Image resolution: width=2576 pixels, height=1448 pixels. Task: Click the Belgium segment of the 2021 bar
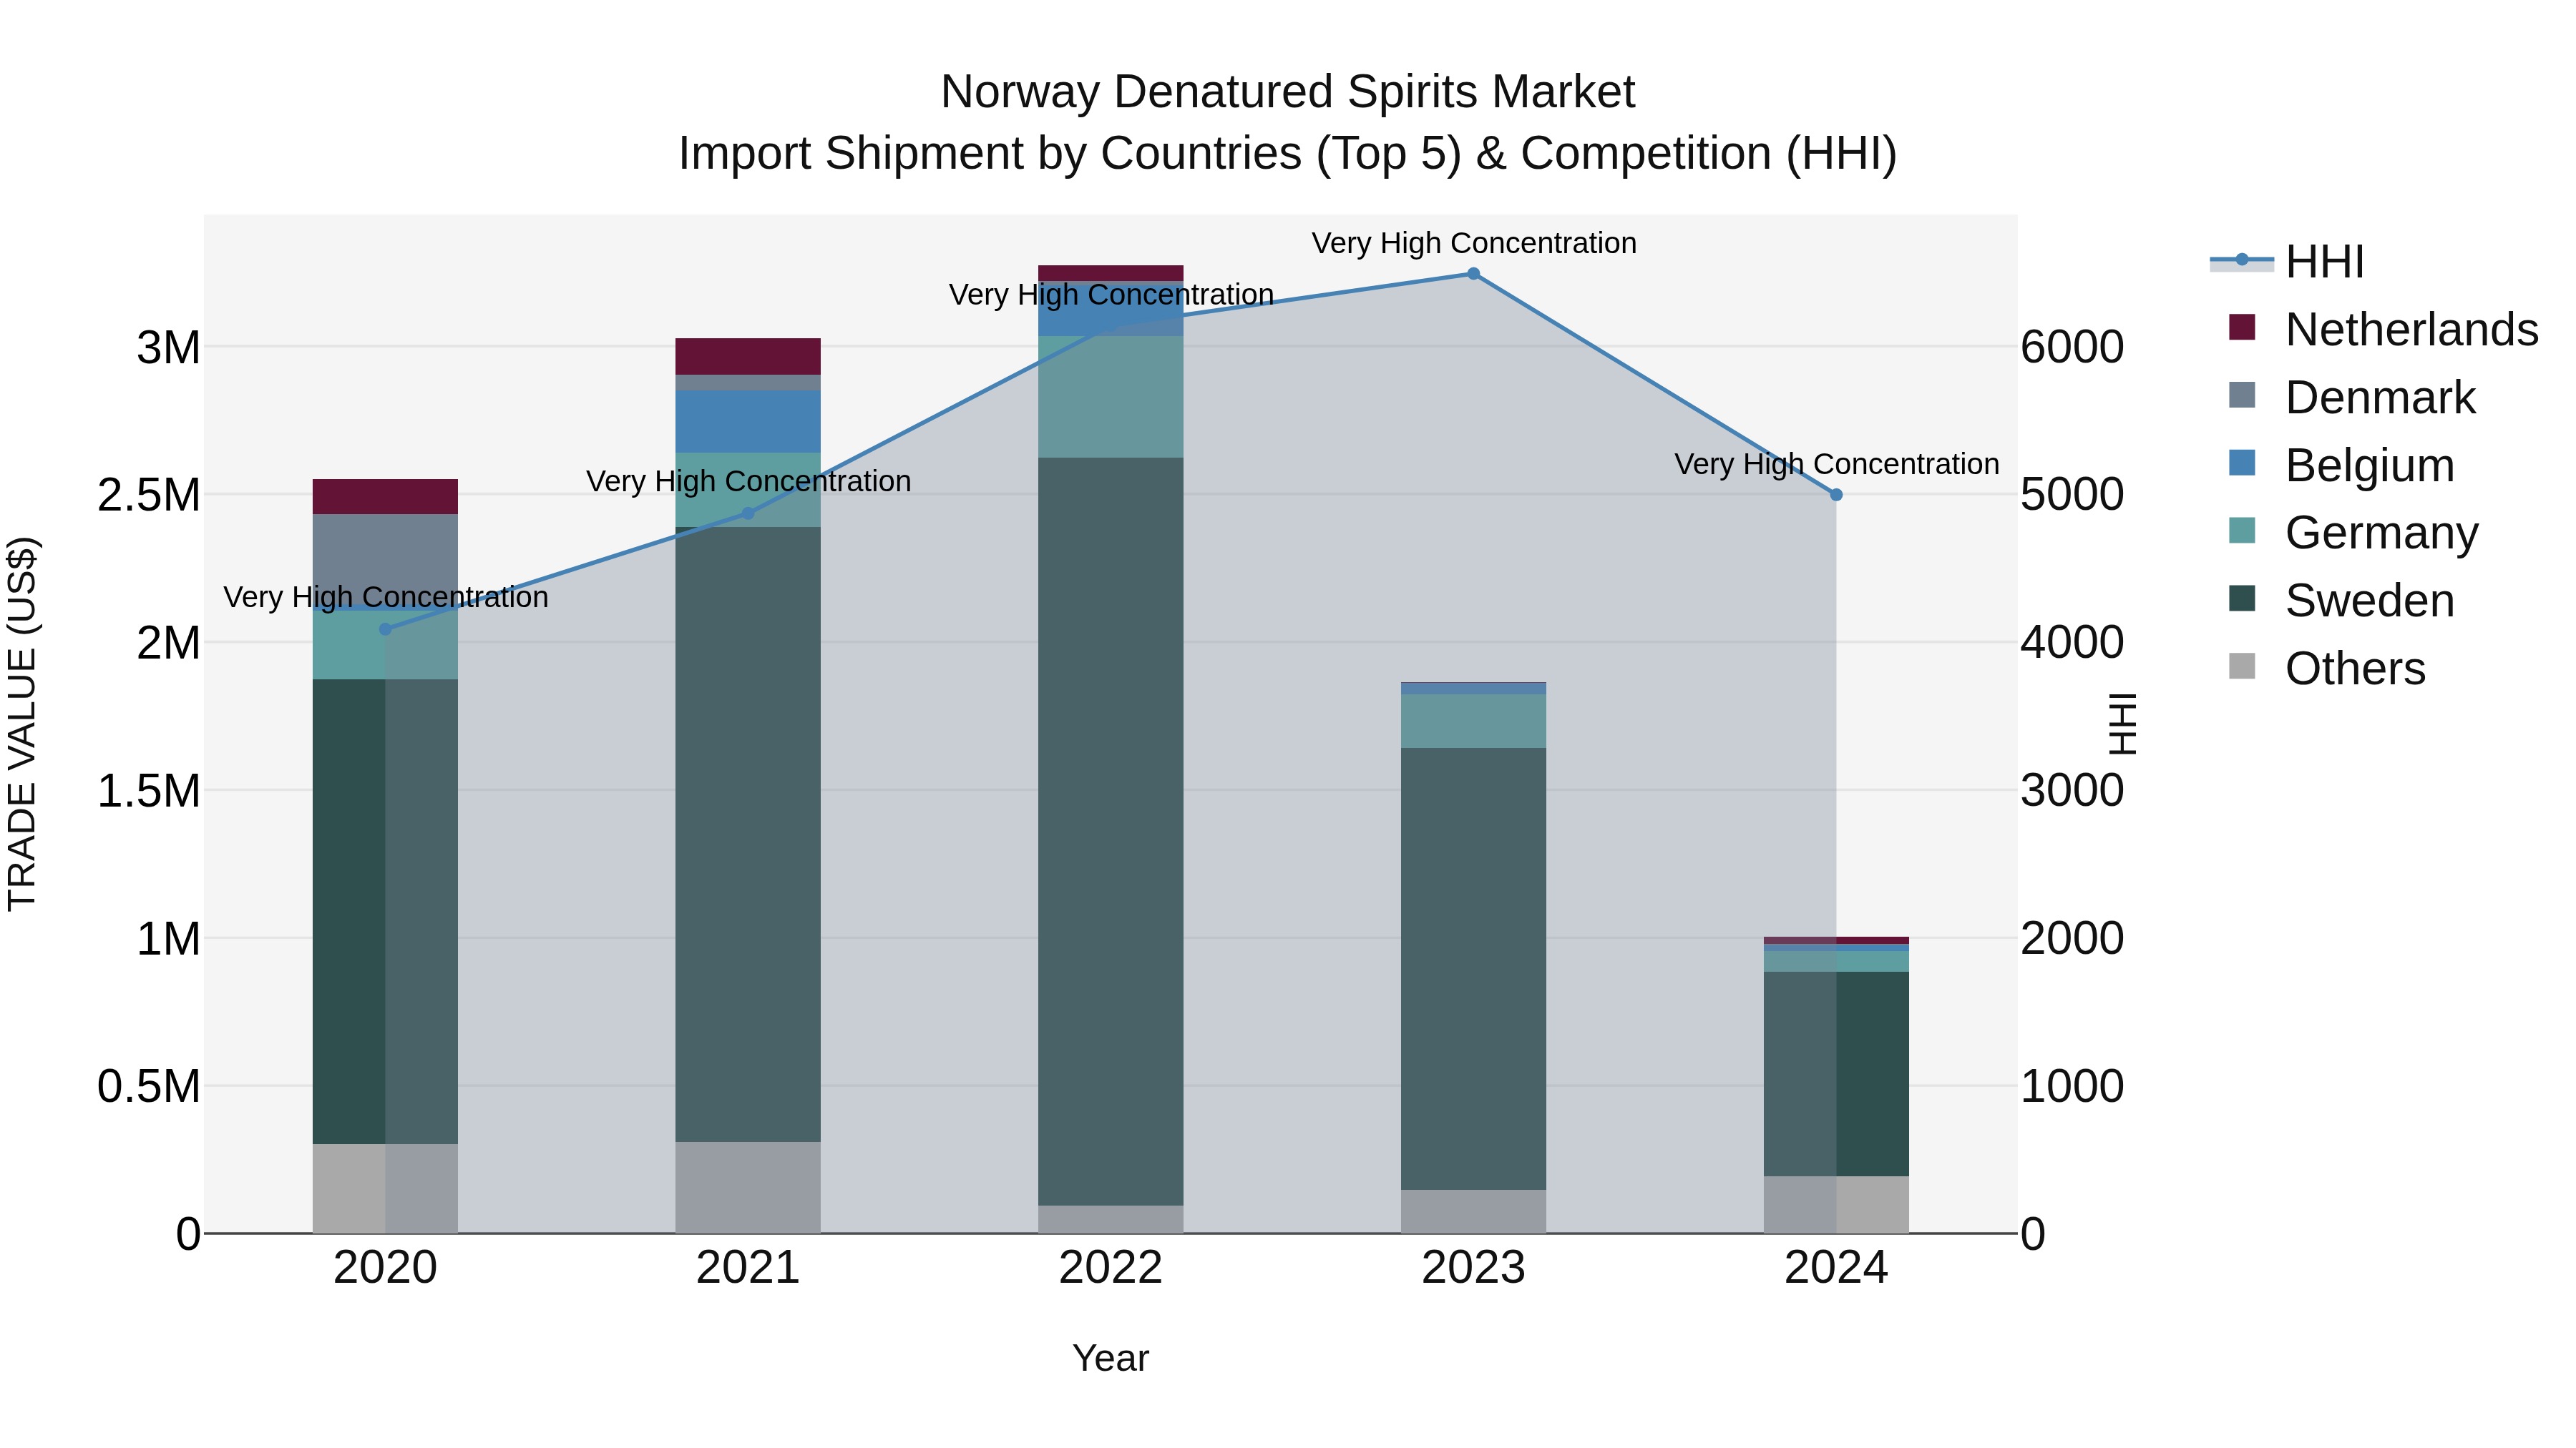coord(748,422)
